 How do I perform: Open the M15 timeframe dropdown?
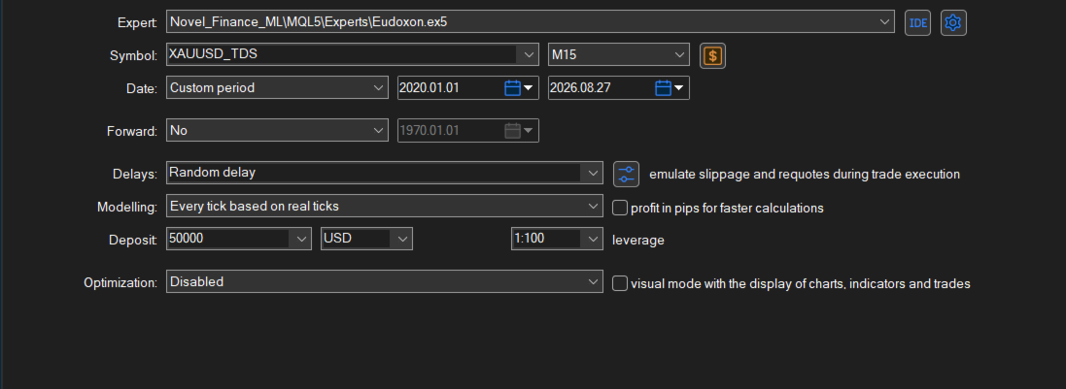pos(679,54)
